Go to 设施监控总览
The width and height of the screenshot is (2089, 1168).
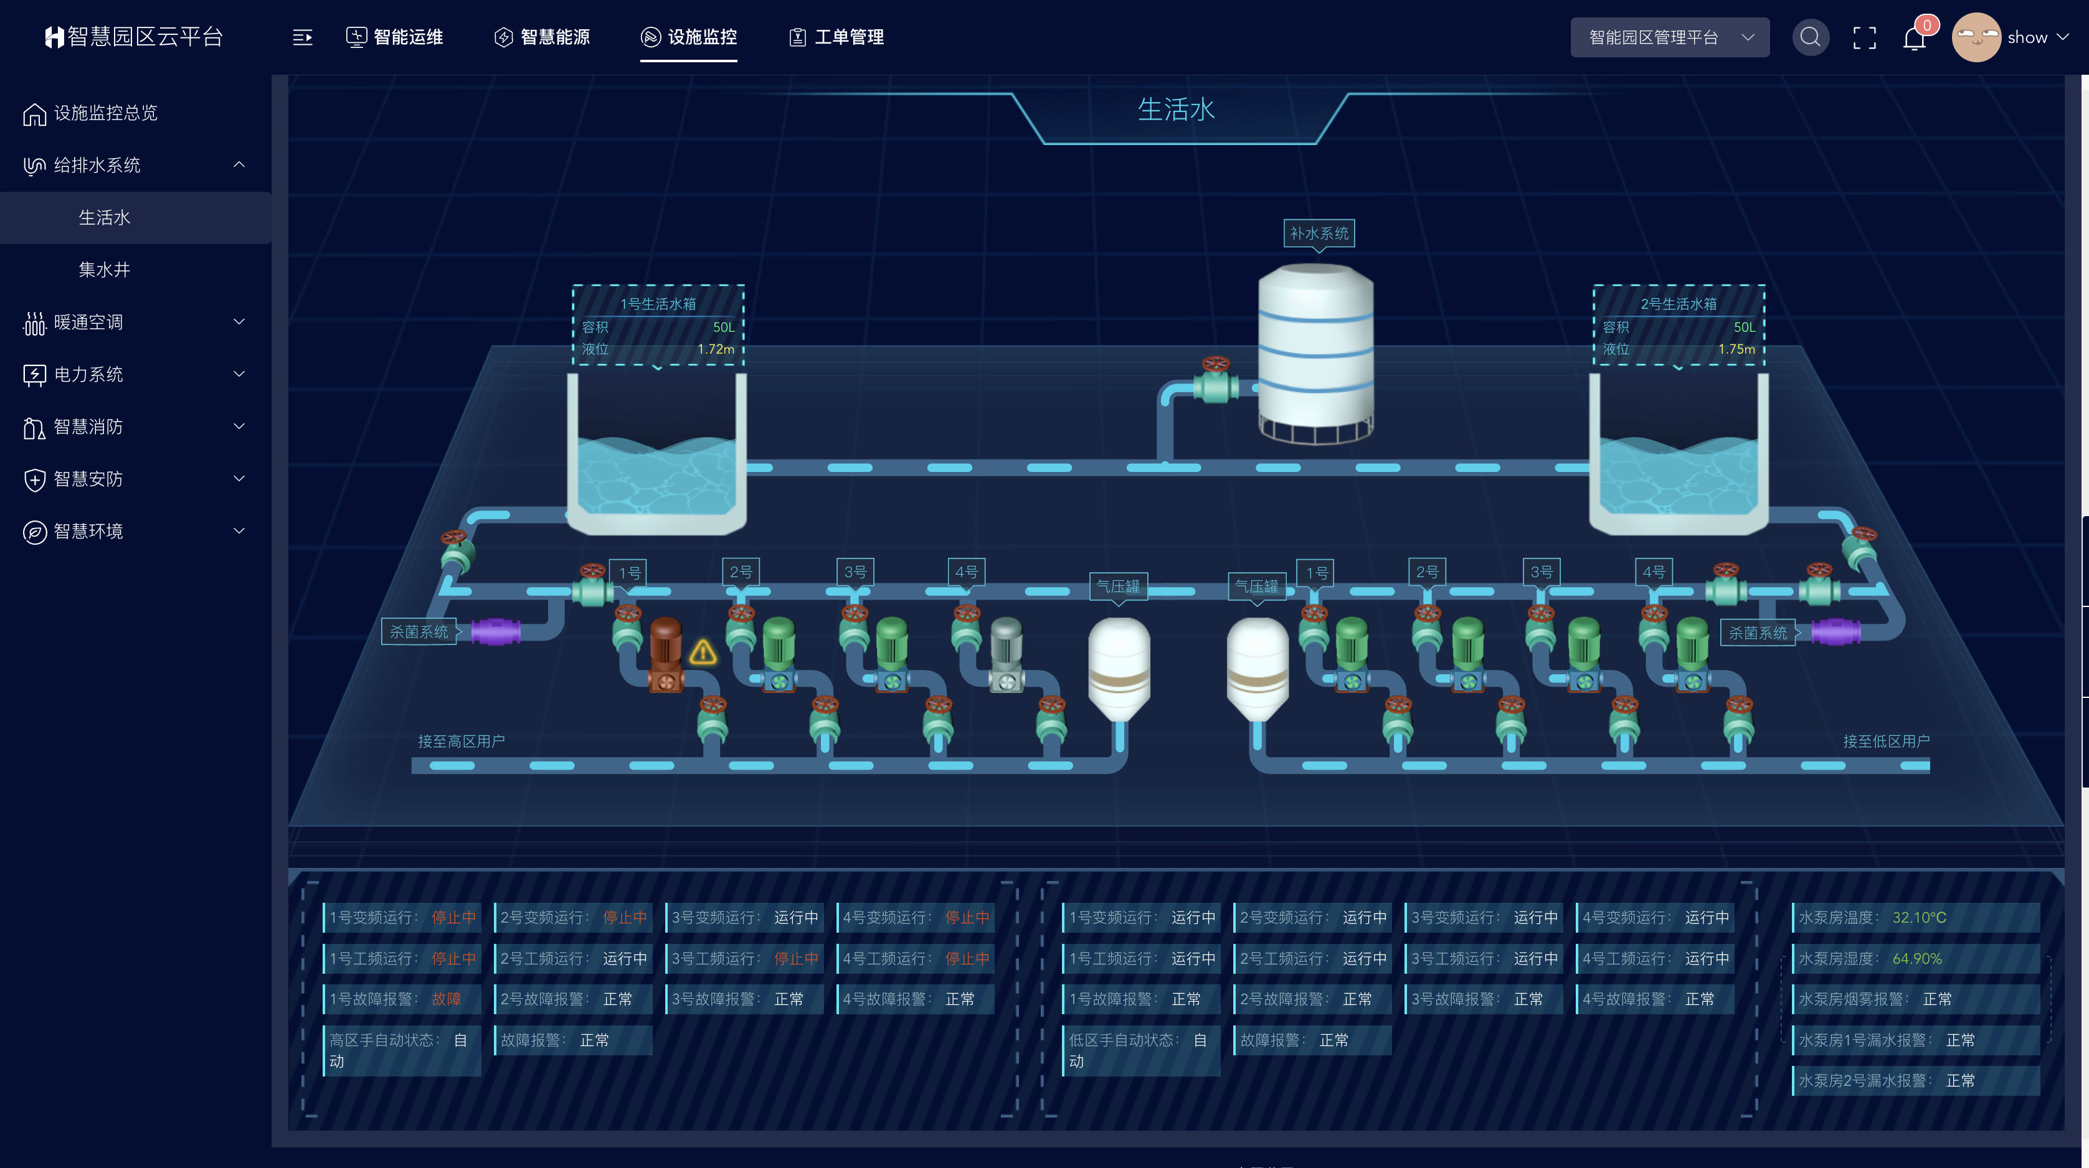(x=105, y=113)
